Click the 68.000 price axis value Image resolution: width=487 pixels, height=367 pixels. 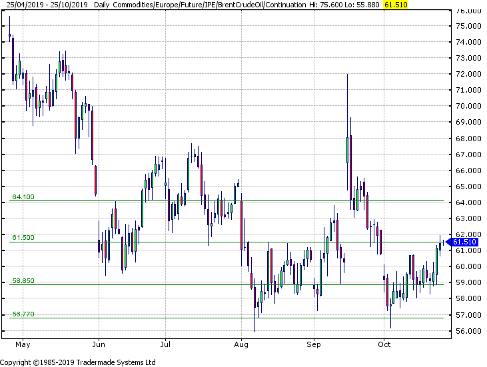pos(468,139)
